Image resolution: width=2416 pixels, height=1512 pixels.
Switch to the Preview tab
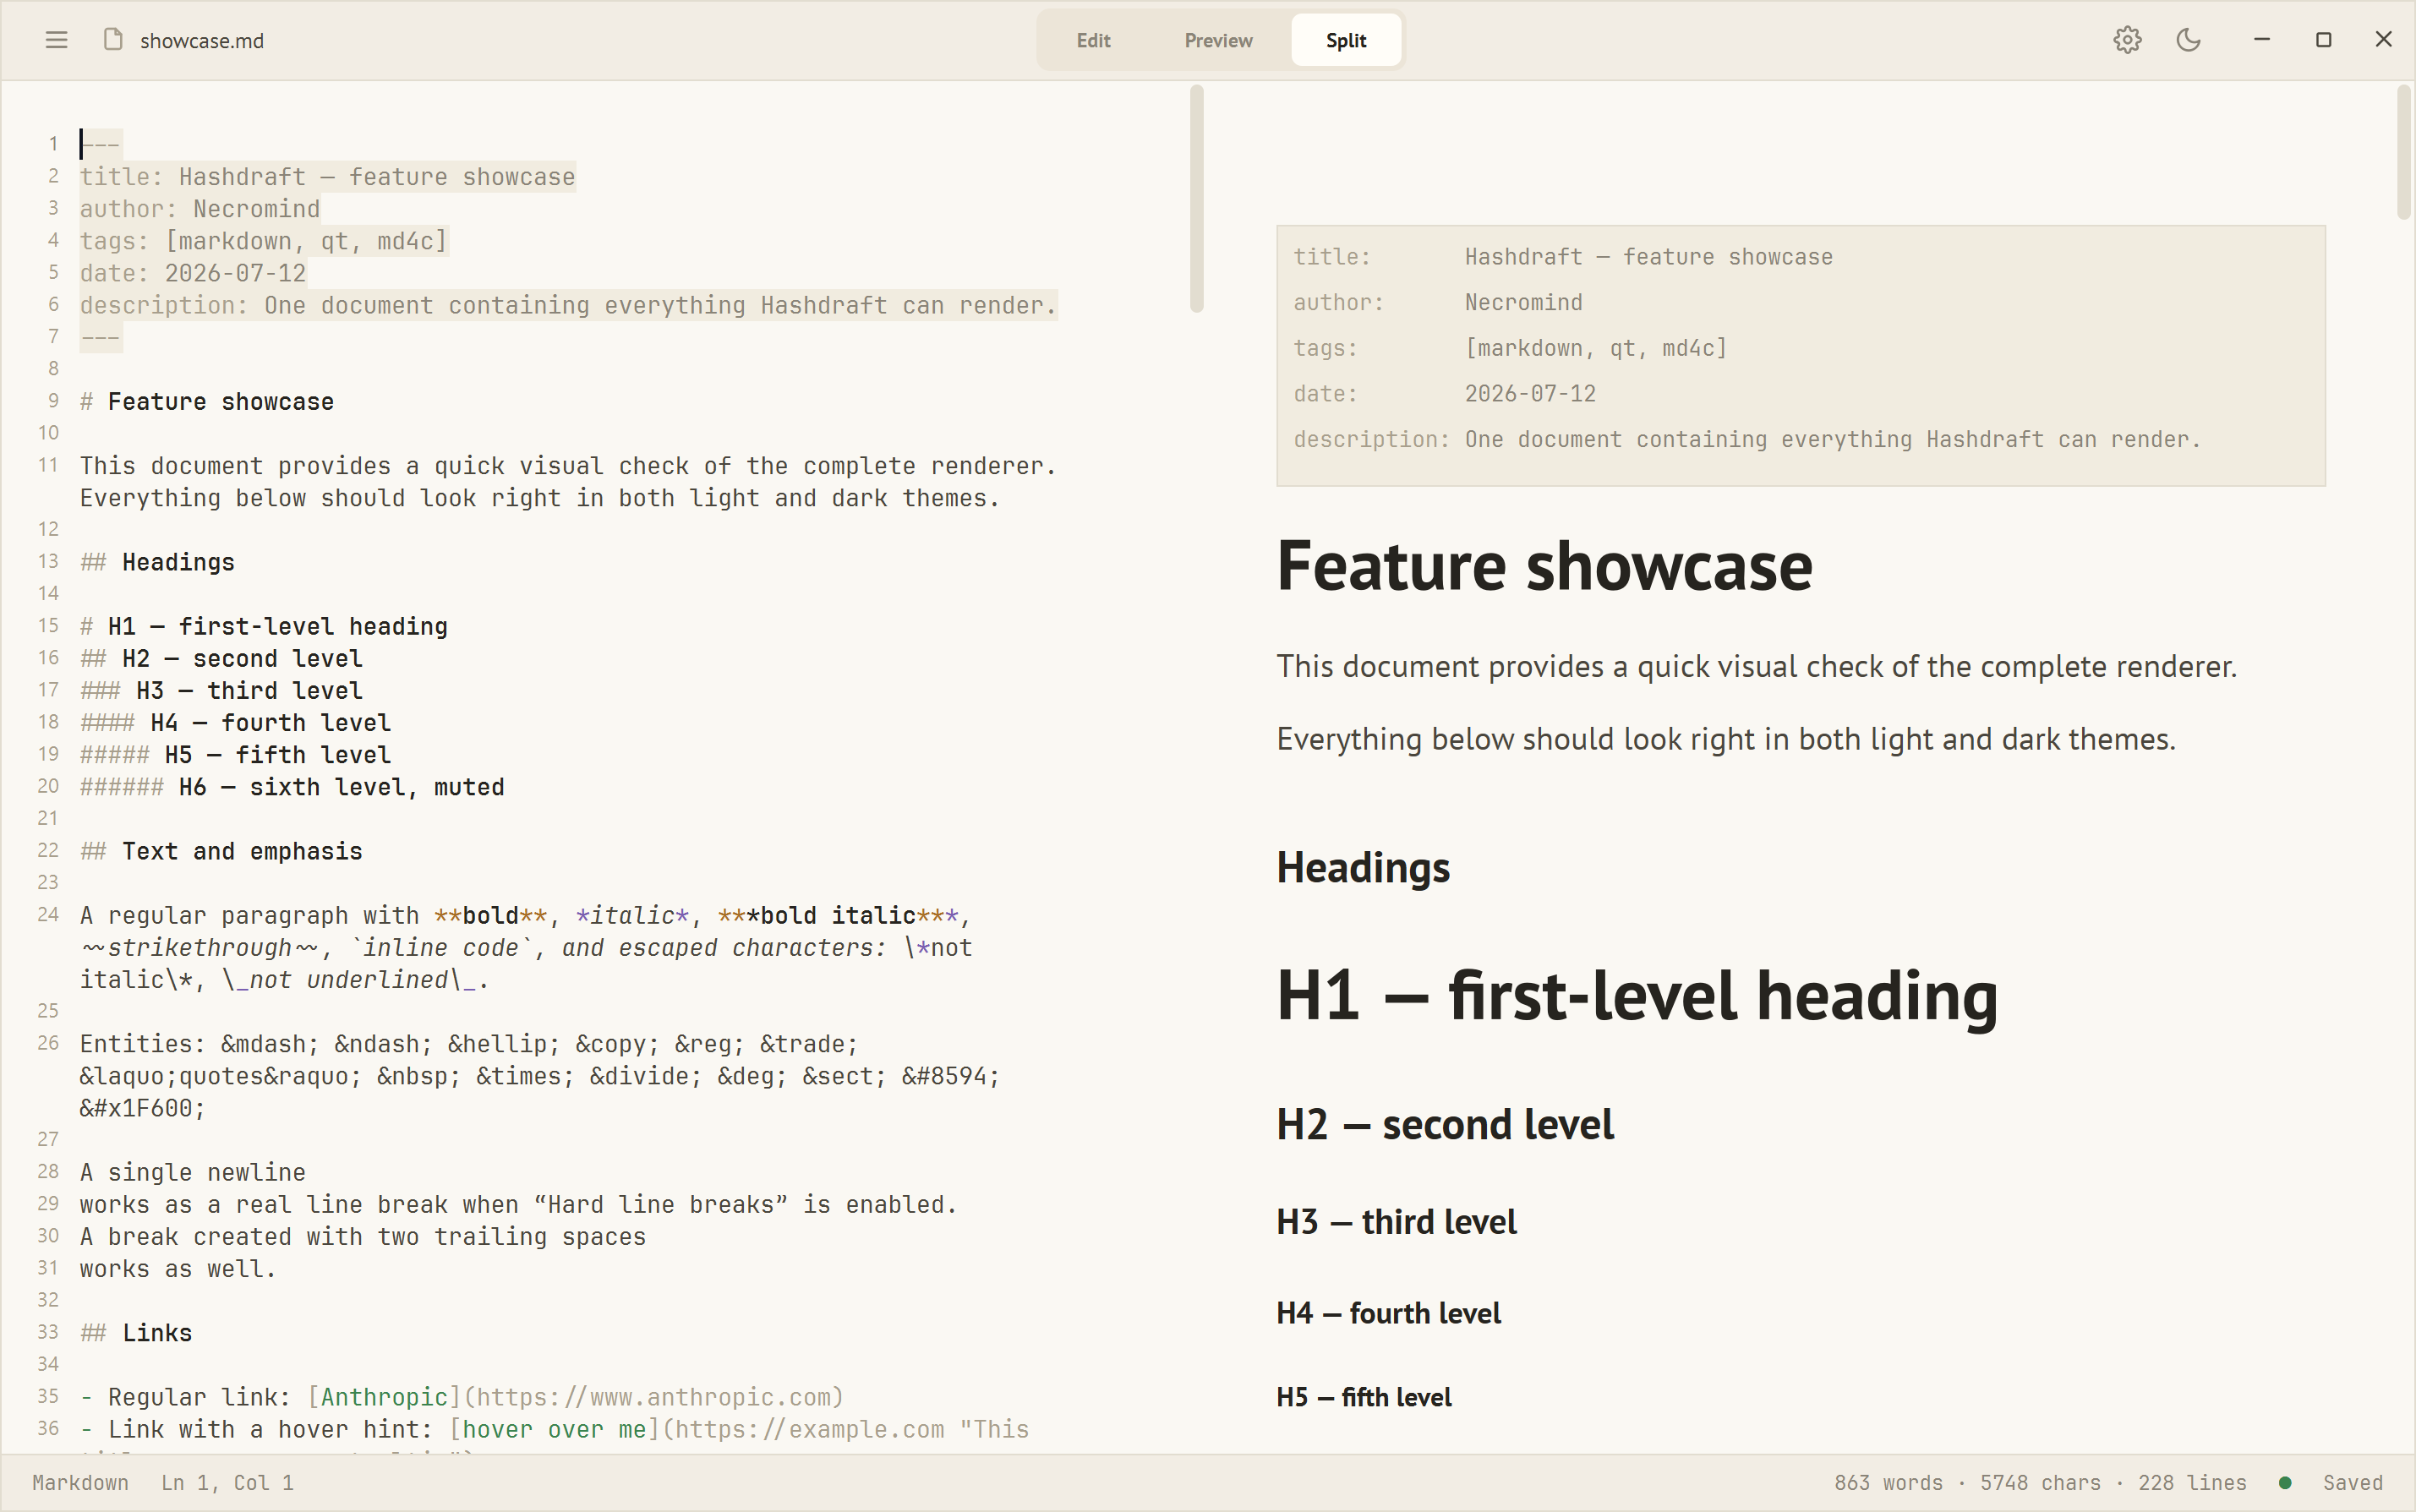(1218, 40)
